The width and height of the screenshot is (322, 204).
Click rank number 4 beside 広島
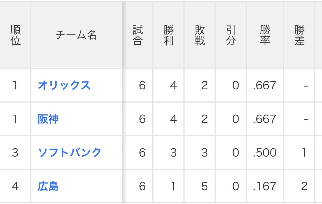pos(15,186)
